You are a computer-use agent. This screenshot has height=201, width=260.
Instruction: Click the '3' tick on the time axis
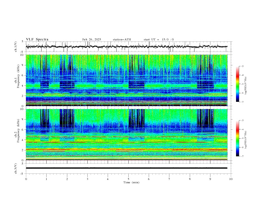[x=87, y=179]
